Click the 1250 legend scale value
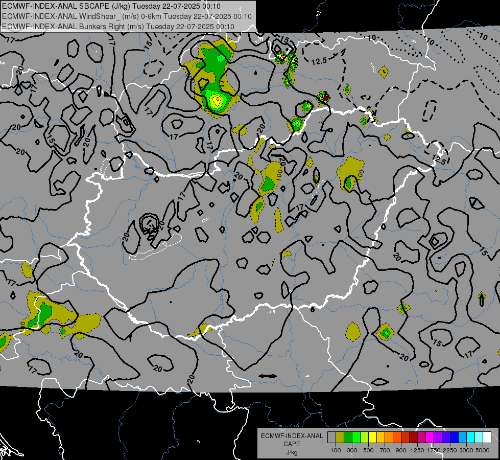The width and height of the screenshot is (500, 460). coord(417,450)
